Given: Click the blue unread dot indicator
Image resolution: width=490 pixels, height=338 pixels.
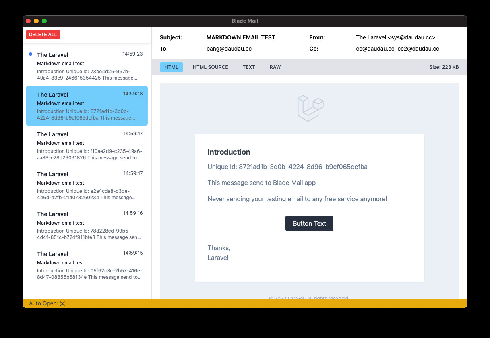Looking at the screenshot, I should coord(31,54).
